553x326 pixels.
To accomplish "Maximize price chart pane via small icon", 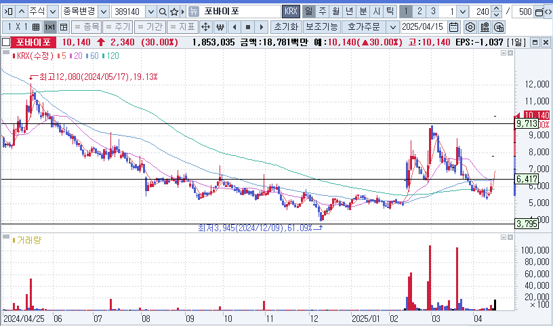I will click(504, 53).
